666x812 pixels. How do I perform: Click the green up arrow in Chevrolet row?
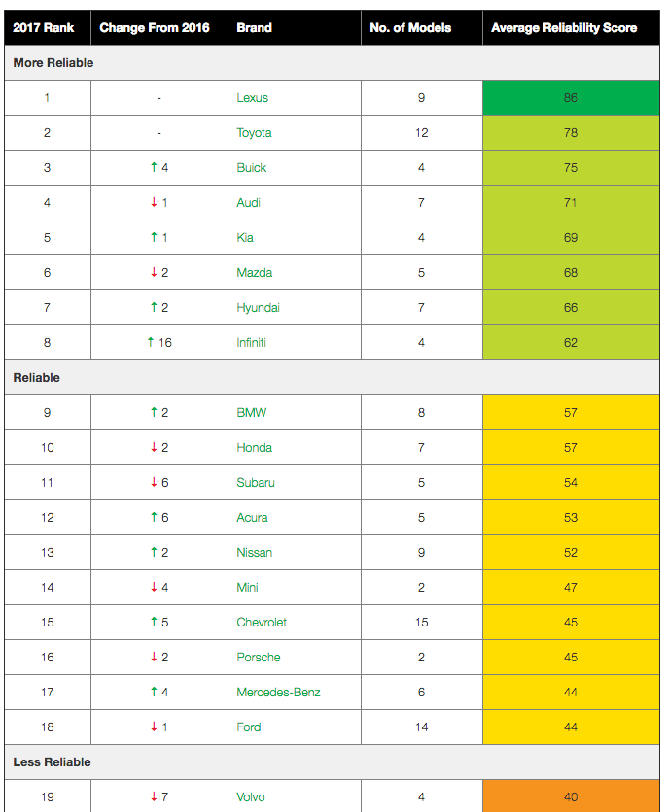coord(154,622)
